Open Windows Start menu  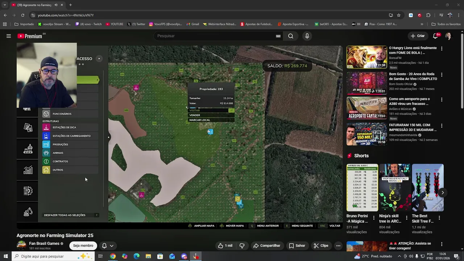coord(5,256)
